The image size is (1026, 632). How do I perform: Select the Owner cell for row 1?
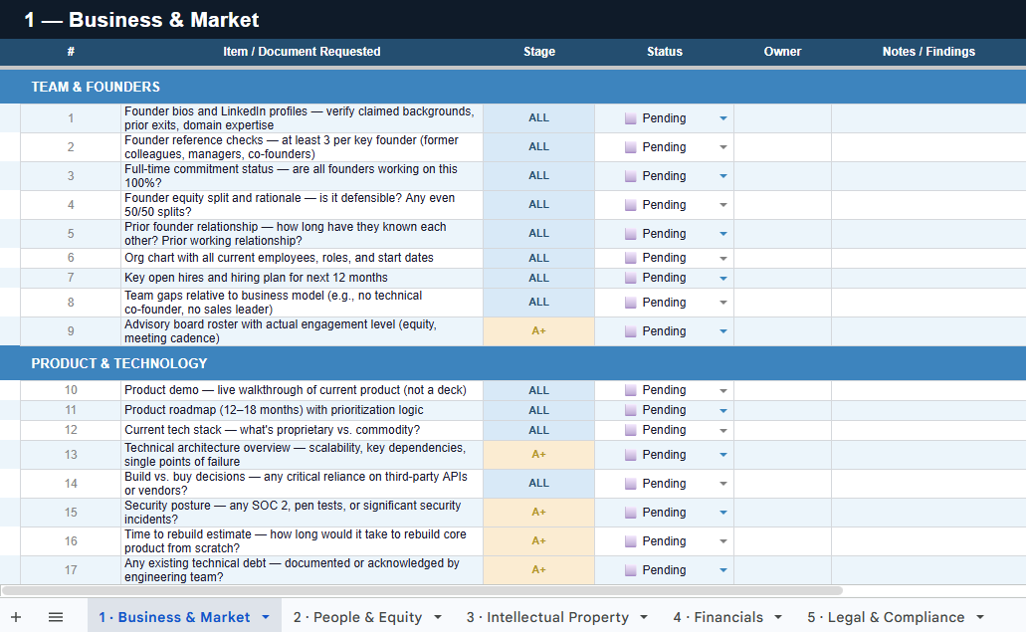pyautogui.click(x=782, y=118)
